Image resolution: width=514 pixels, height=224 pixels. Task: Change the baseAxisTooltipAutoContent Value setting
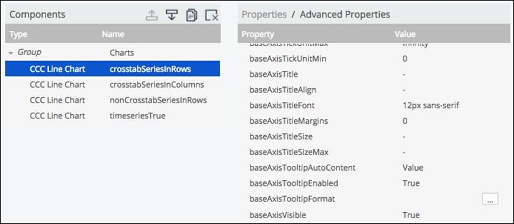(x=413, y=168)
